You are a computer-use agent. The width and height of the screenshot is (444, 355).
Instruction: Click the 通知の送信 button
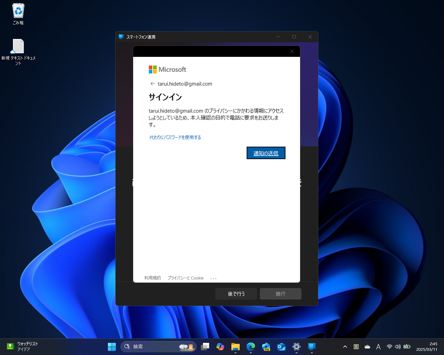point(266,153)
